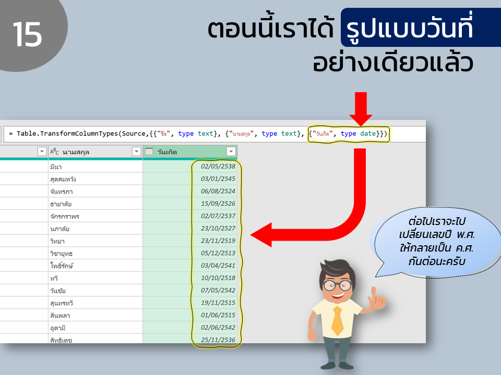Viewport: 501px width, 375px height.
Task: Select the นามสกุล column header
Action: coord(95,152)
